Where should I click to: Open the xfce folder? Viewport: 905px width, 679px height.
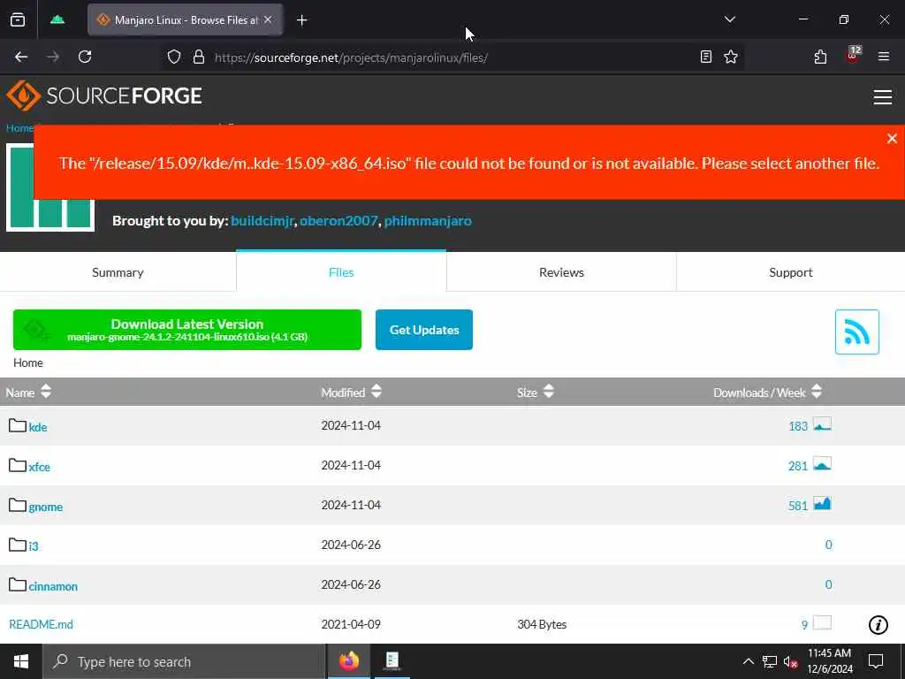[x=39, y=467]
